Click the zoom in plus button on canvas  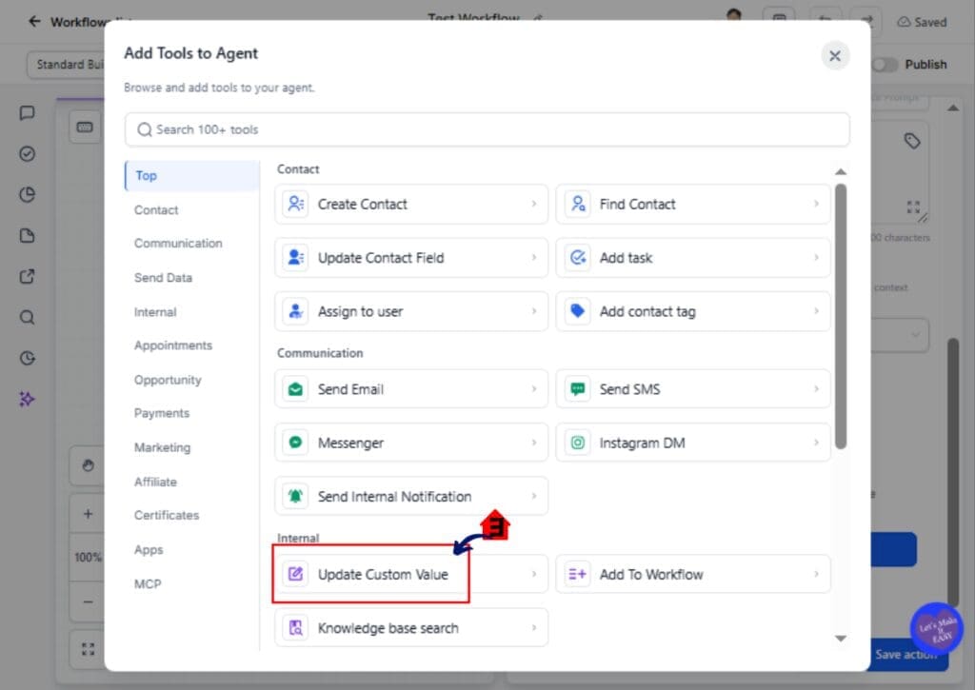pos(88,514)
